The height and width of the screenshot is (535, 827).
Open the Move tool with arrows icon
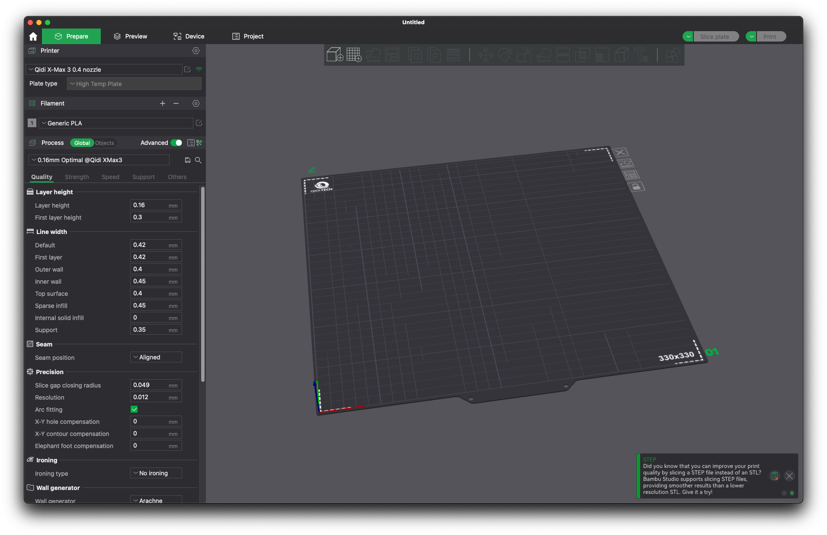pos(486,55)
